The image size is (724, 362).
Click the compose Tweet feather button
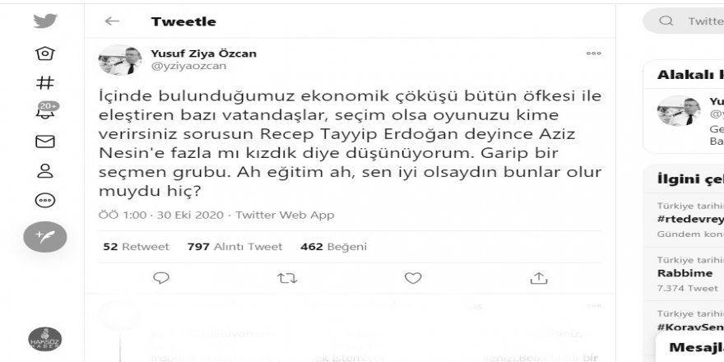pos(45,236)
